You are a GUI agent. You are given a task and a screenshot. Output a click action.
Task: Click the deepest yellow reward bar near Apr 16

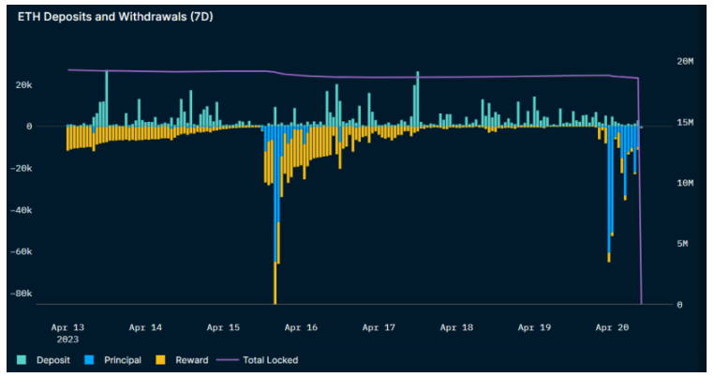275,283
